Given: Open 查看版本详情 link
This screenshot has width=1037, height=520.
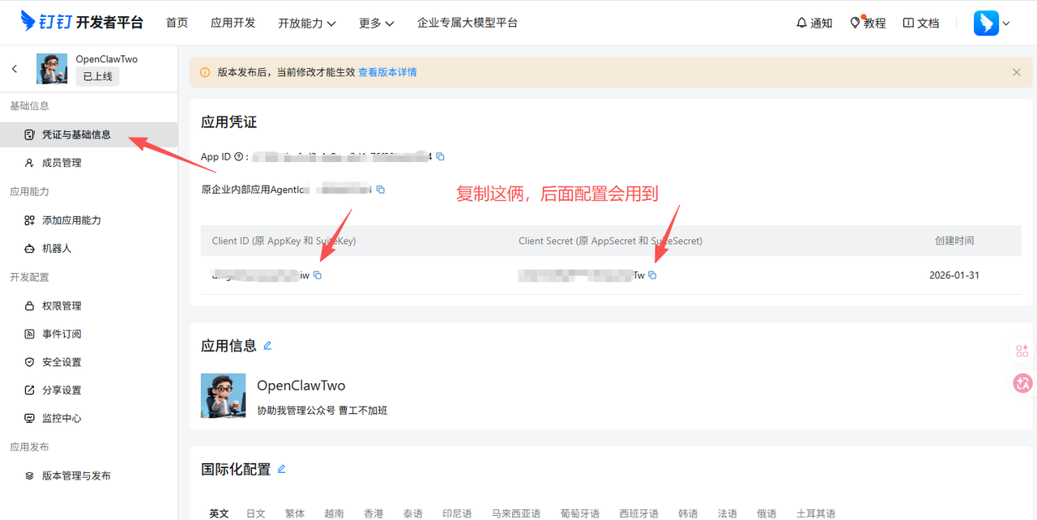Looking at the screenshot, I should (387, 72).
